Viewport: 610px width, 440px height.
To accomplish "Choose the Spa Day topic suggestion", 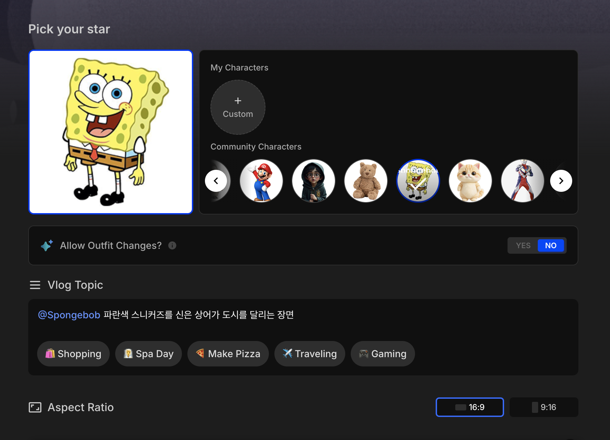I will 149,354.
